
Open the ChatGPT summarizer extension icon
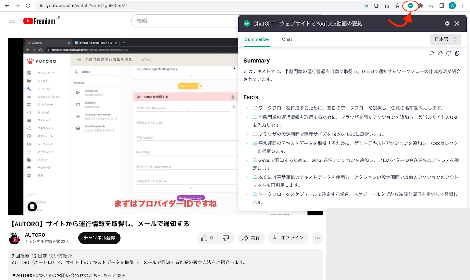tap(410, 6)
